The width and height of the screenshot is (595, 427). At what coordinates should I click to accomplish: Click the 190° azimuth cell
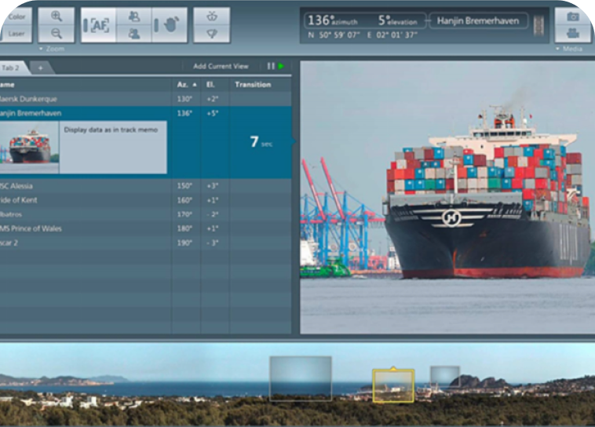click(x=184, y=243)
